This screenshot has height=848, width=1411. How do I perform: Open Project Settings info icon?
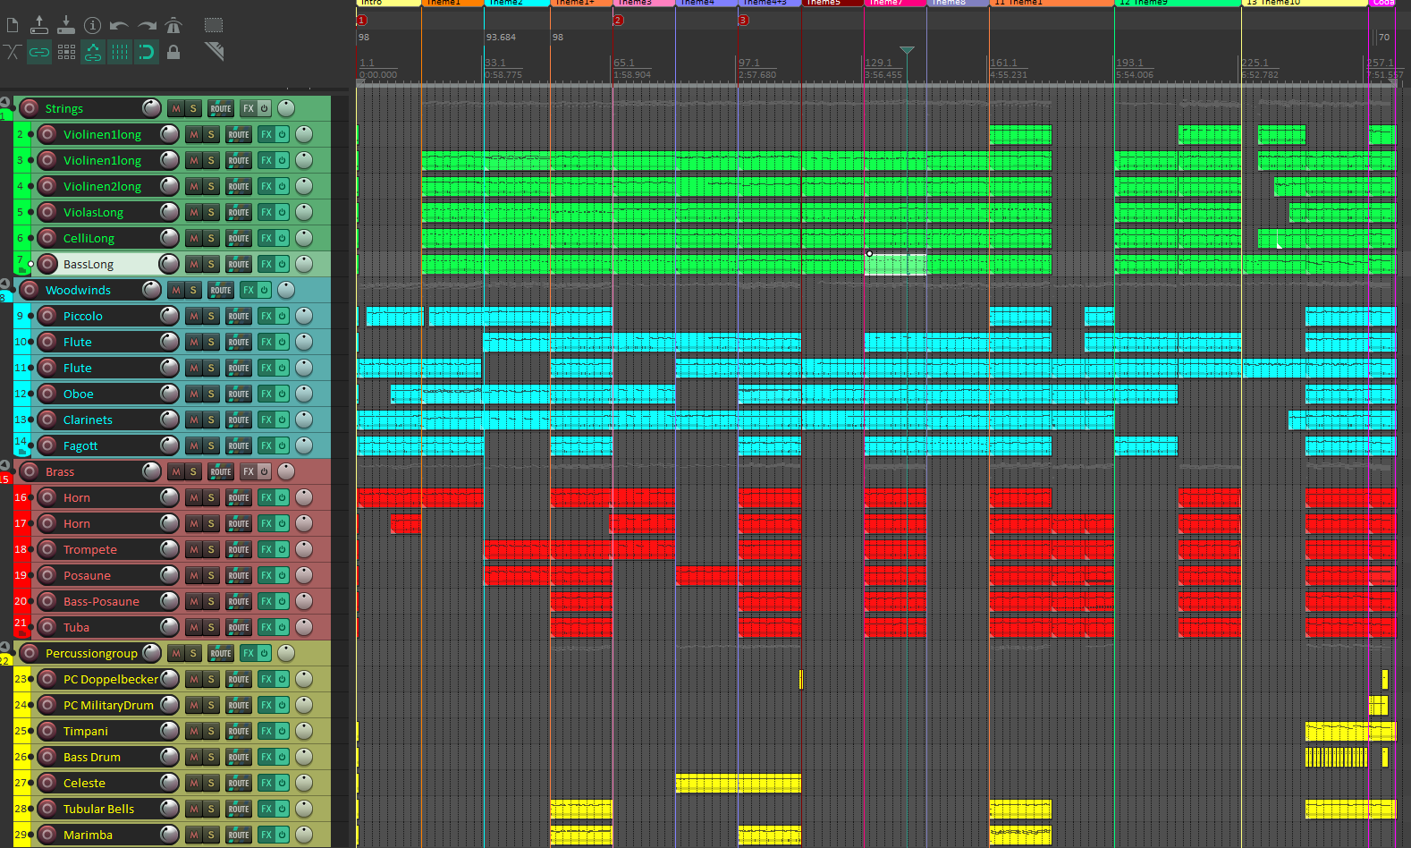pos(92,25)
